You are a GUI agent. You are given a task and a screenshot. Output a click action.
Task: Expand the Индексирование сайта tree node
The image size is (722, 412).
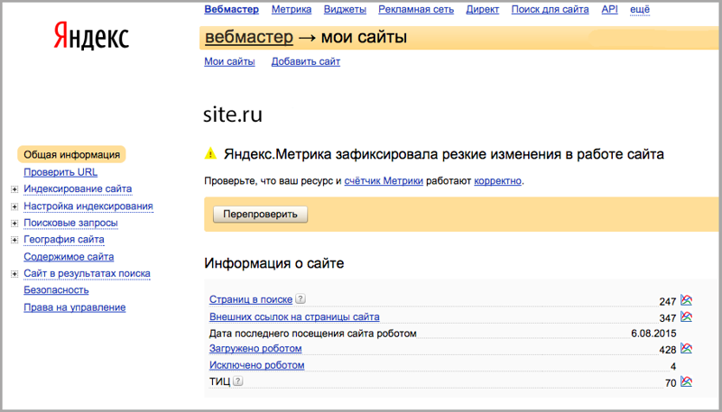tap(14, 189)
